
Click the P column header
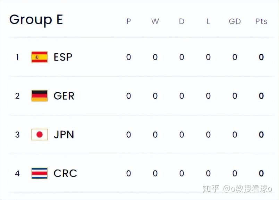128,21
